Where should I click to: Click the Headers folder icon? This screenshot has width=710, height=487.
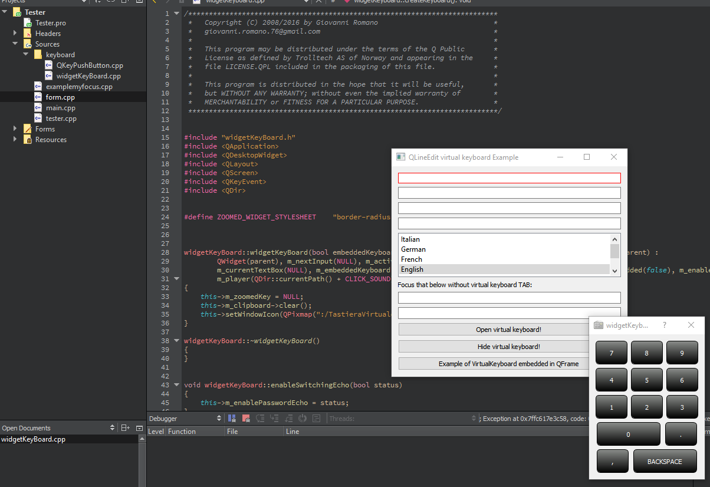coord(28,33)
